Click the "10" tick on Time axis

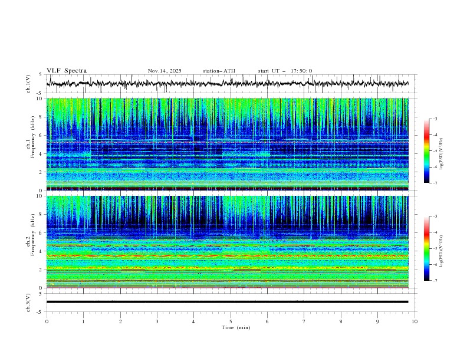[x=415, y=321]
